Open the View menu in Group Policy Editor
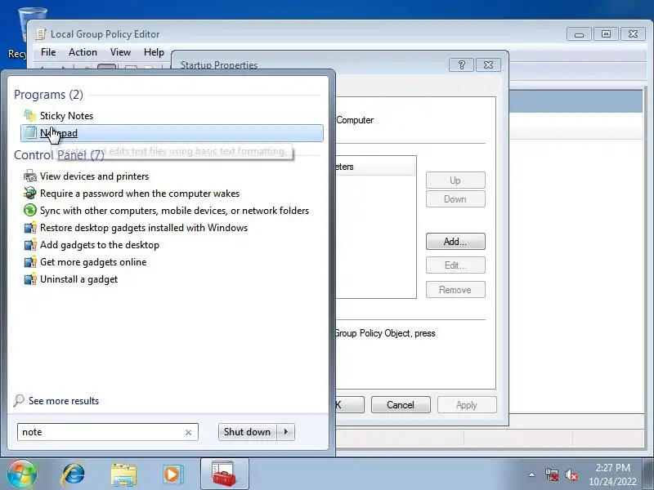 coord(120,52)
